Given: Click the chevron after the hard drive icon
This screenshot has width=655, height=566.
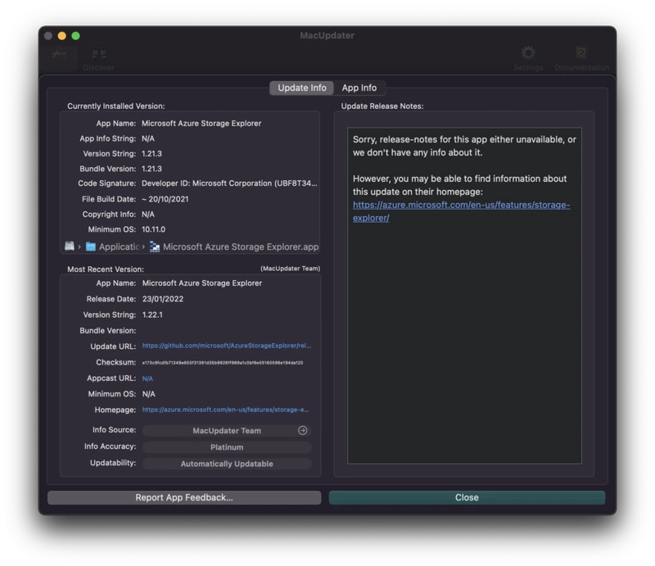Looking at the screenshot, I should 80,247.
